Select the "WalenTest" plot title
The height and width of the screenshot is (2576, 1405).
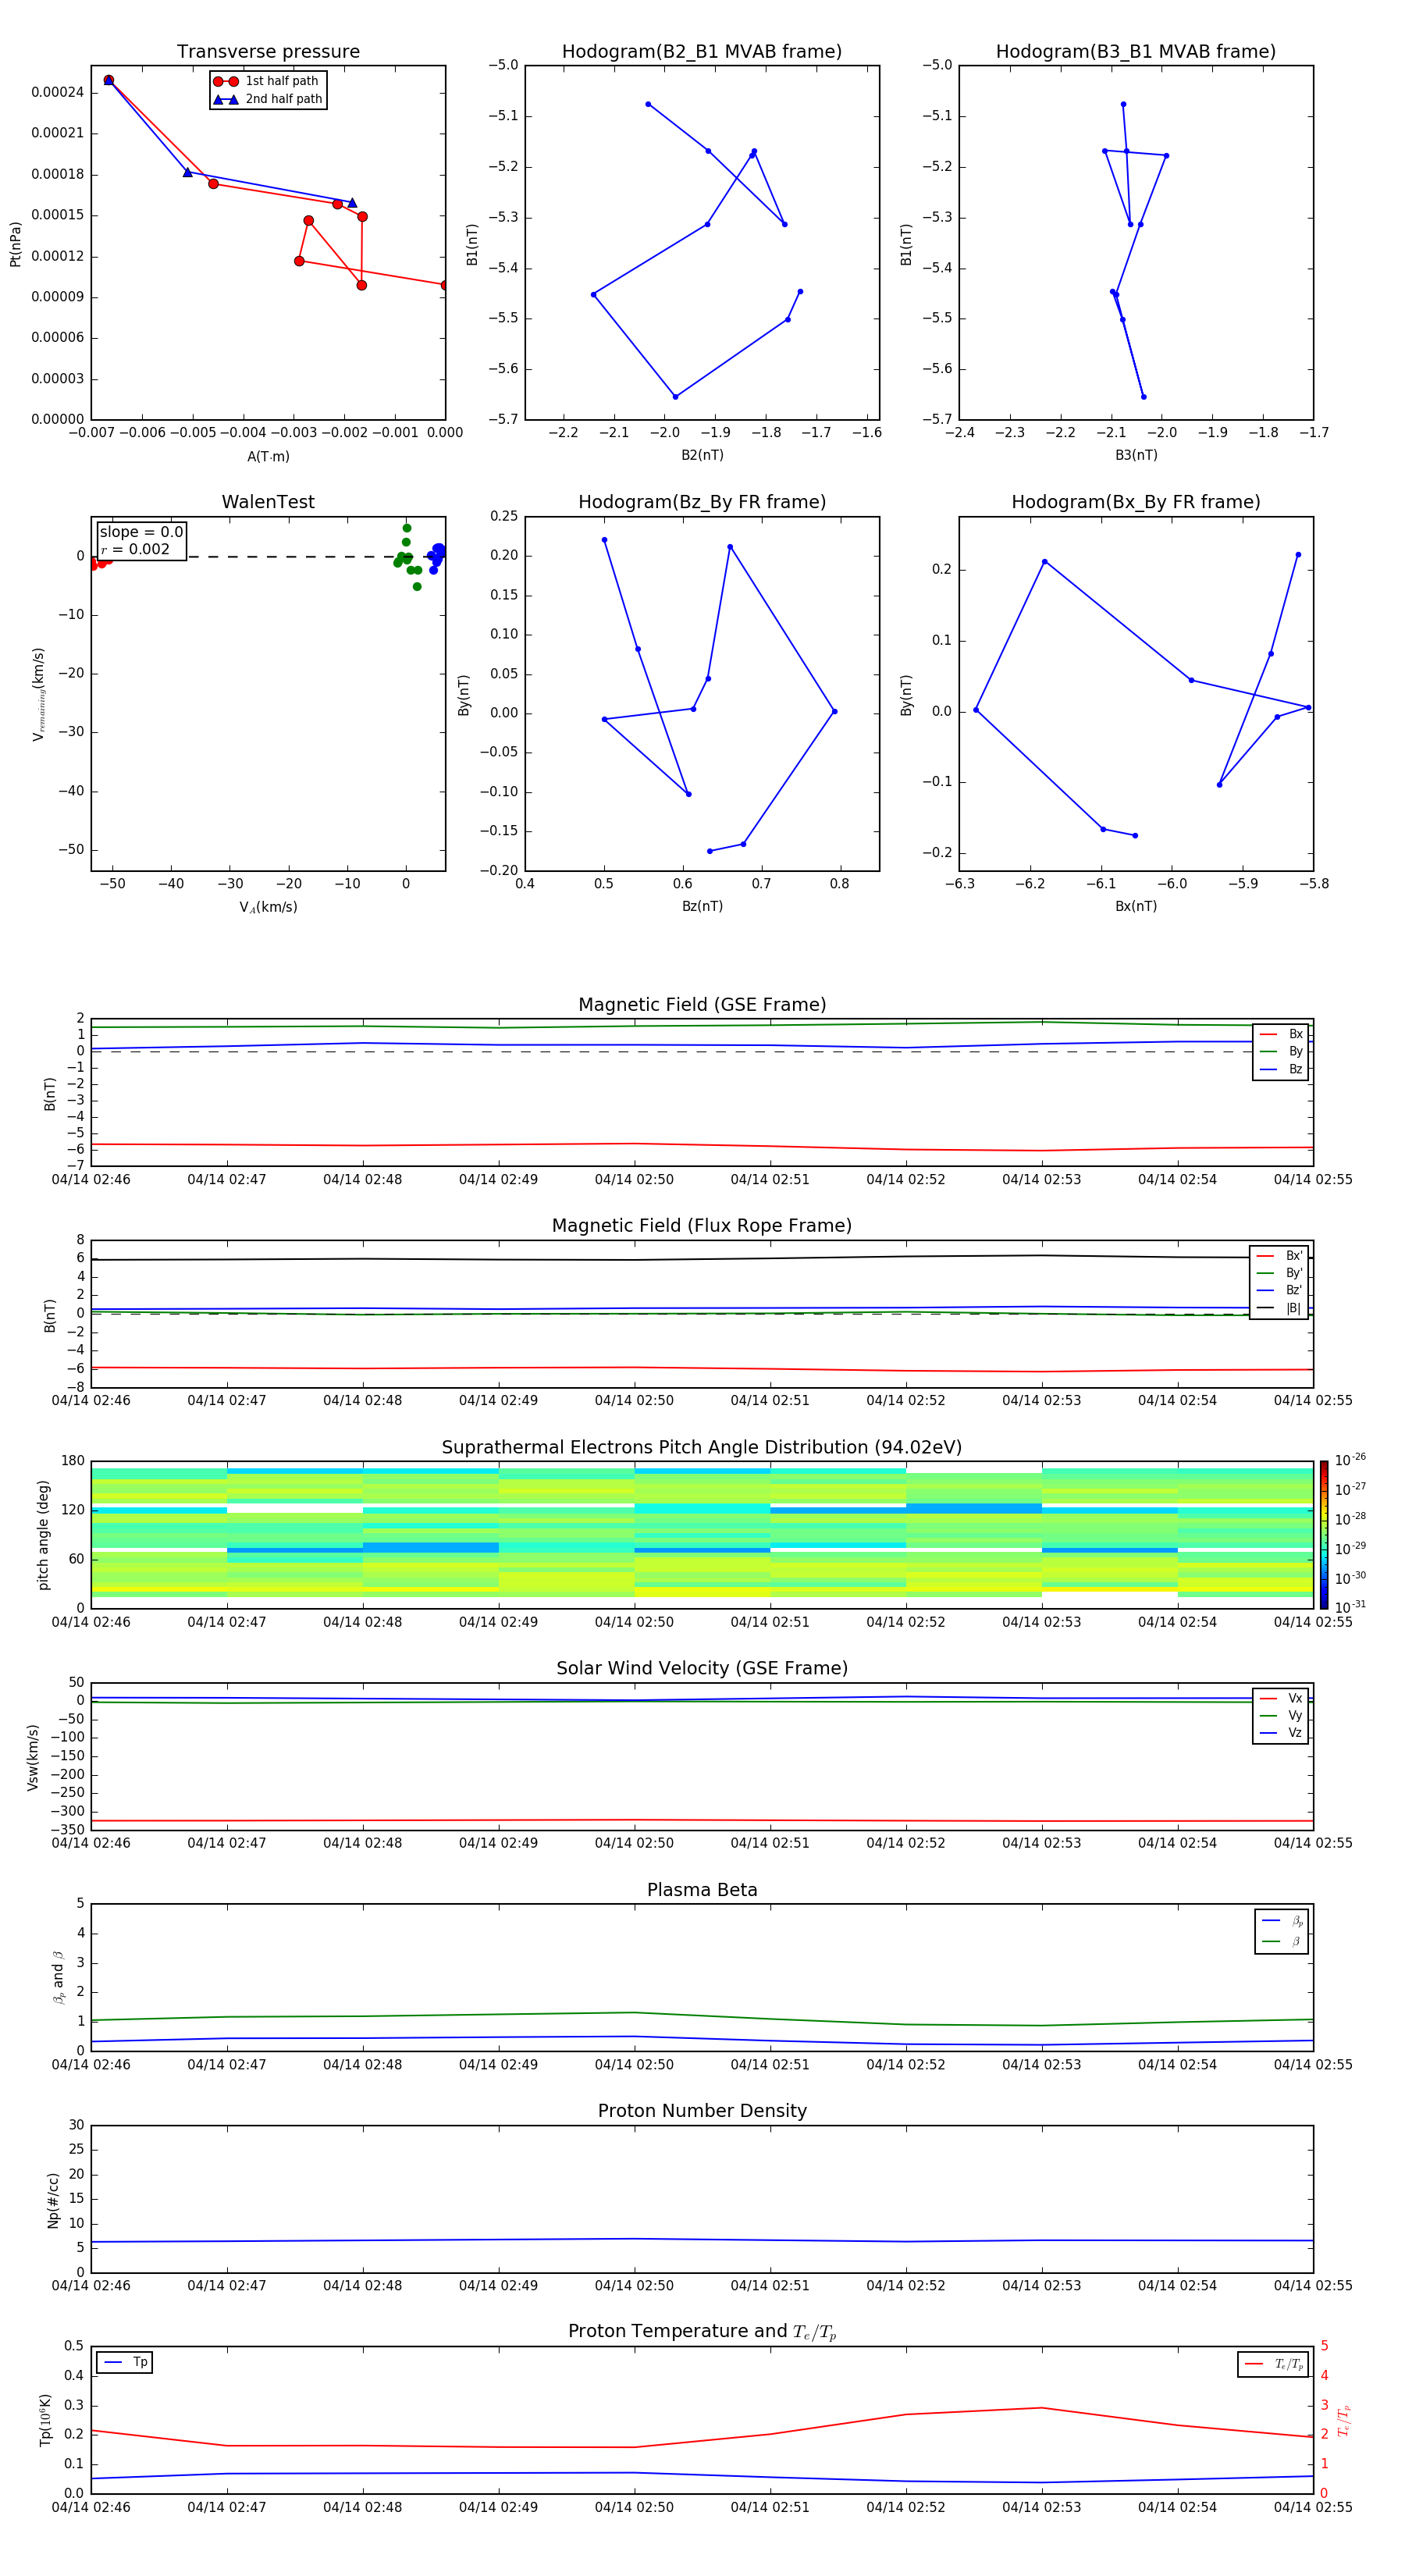coord(268,502)
